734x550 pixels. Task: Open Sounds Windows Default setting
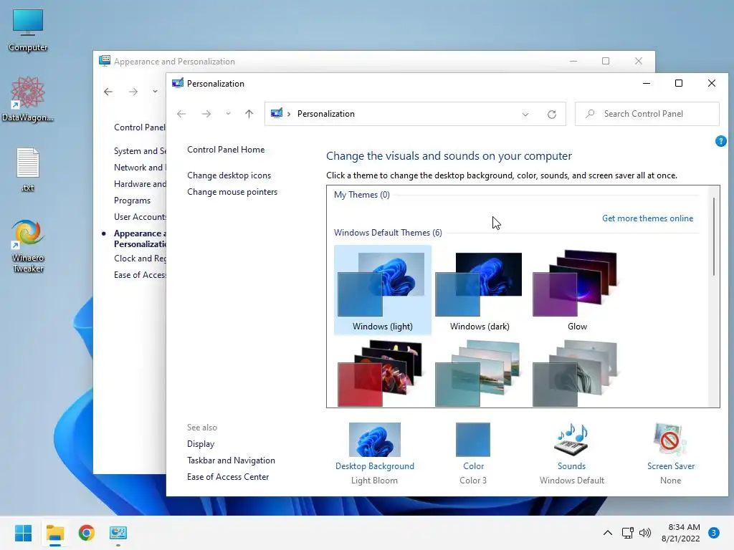click(x=571, y=453)
